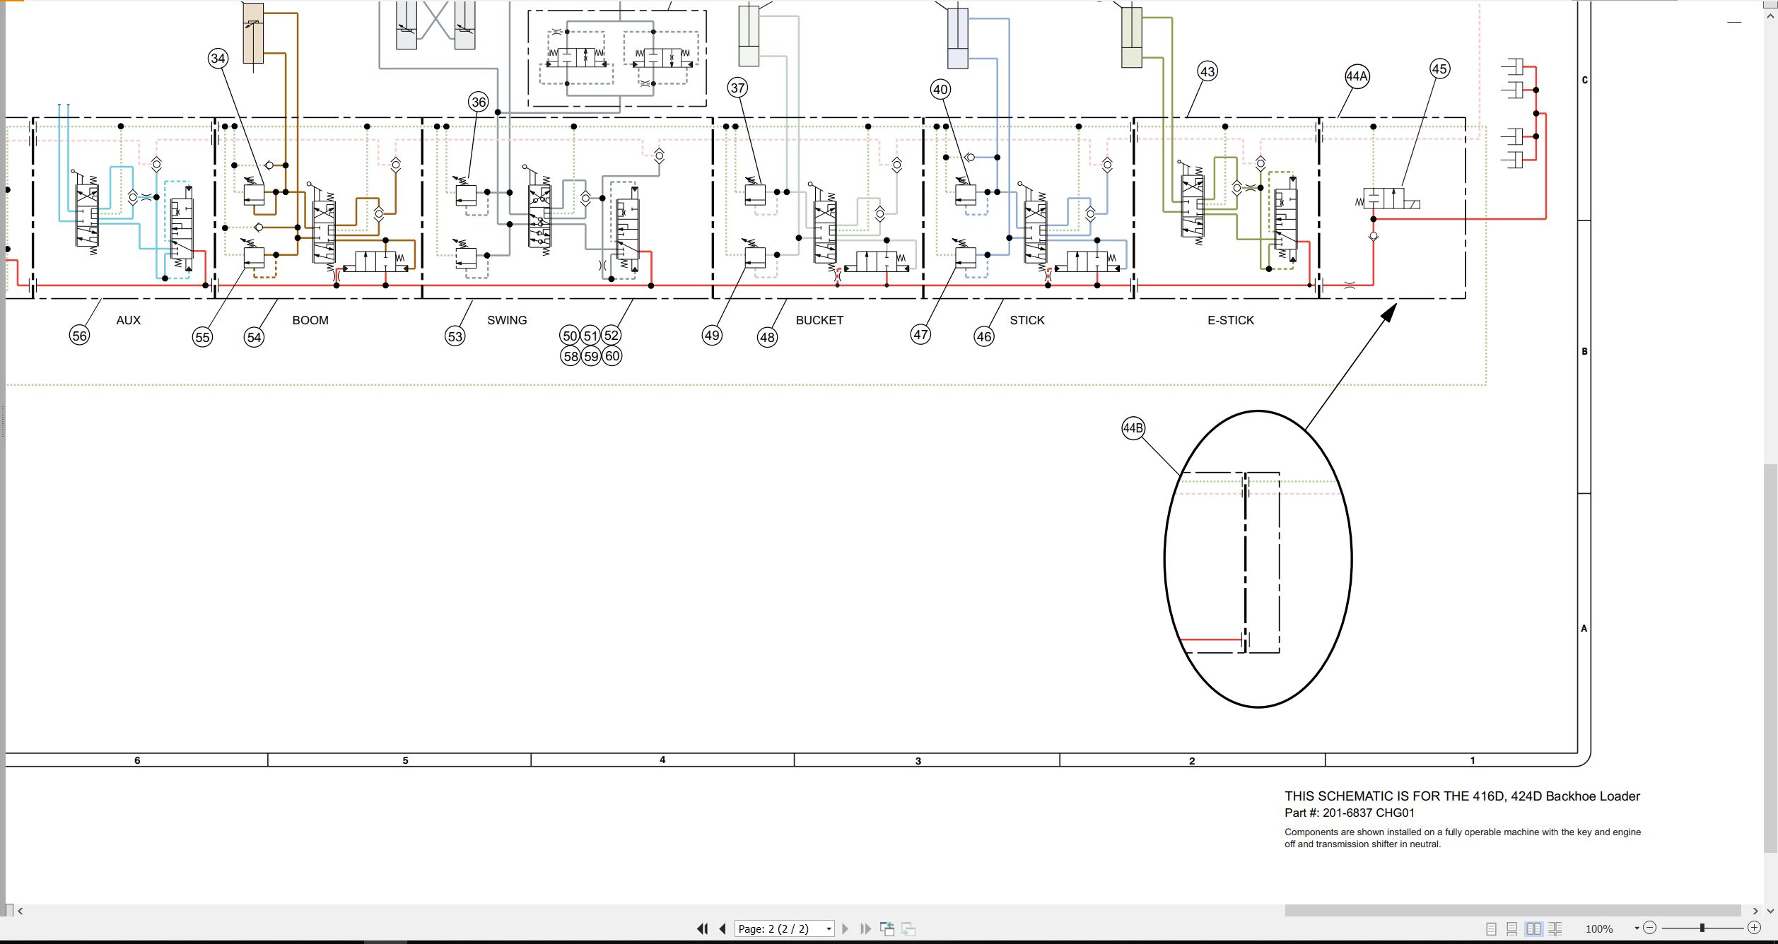
Task: Switch to single page layout
Action: click(x=1491, y=929)
